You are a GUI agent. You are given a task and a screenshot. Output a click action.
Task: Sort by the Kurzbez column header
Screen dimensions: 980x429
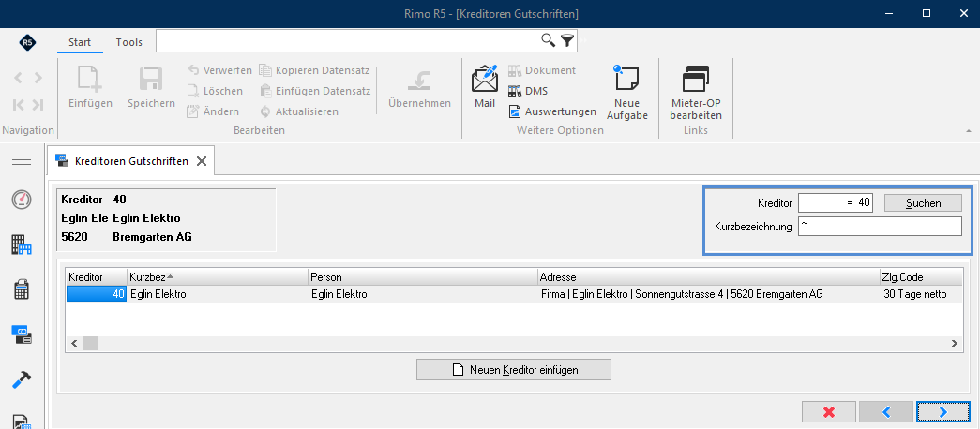(x=218, y=276)
